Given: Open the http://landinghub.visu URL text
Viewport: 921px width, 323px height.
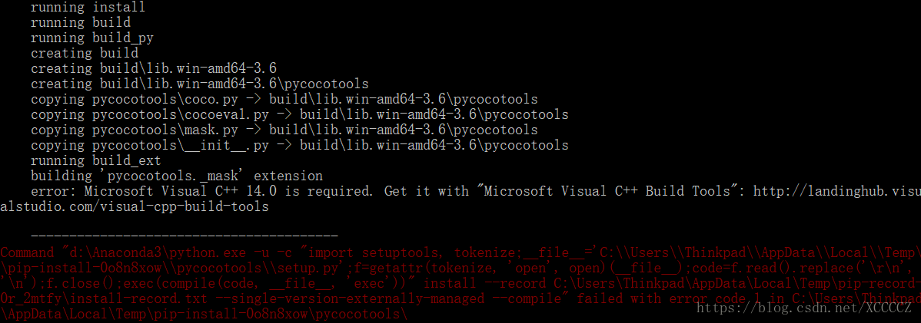Looking at the screenshot, I should 837,191.
